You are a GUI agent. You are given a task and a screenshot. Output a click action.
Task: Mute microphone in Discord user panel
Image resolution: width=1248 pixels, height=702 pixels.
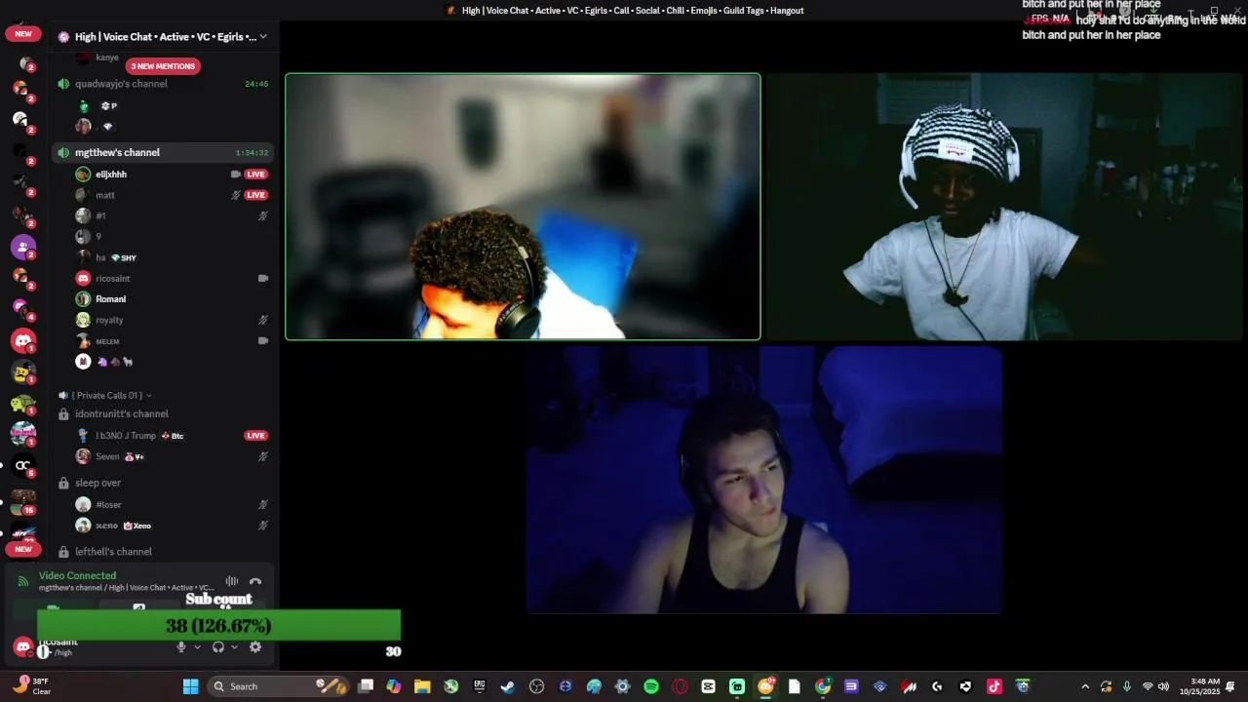(x=180, y=646)
